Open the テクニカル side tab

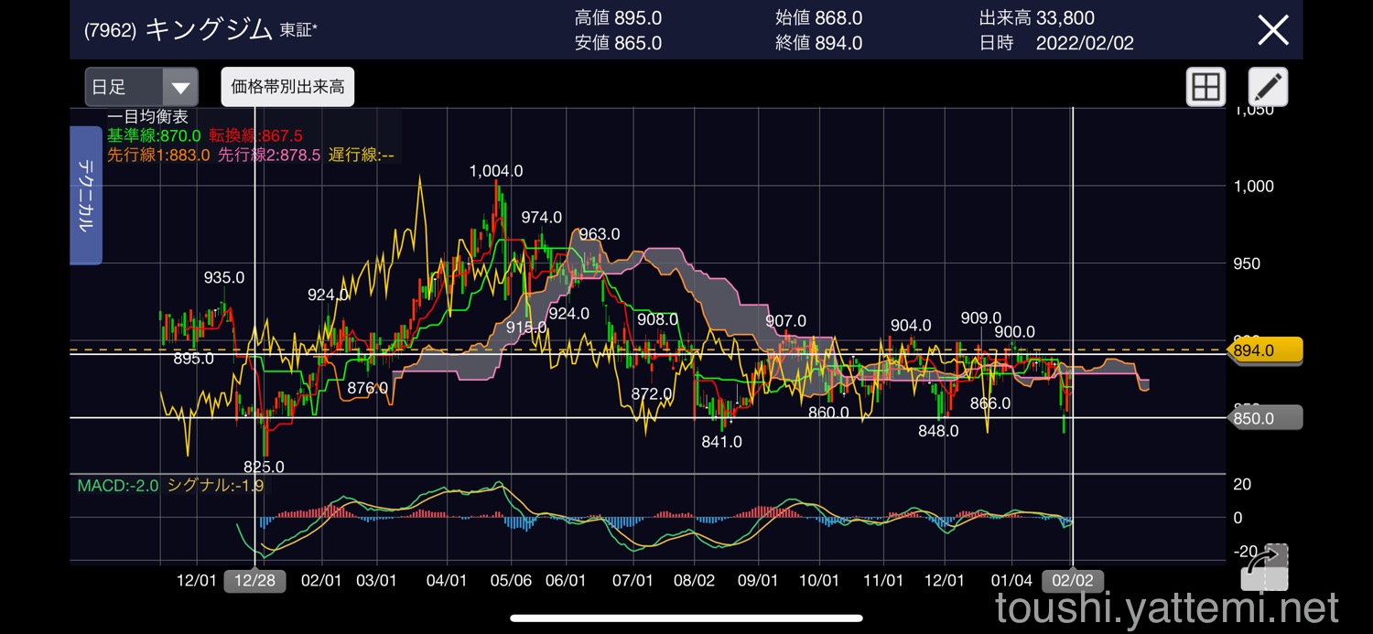coord(86,195)
